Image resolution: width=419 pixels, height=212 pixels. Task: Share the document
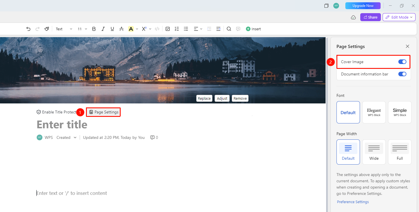coord(371,17)
